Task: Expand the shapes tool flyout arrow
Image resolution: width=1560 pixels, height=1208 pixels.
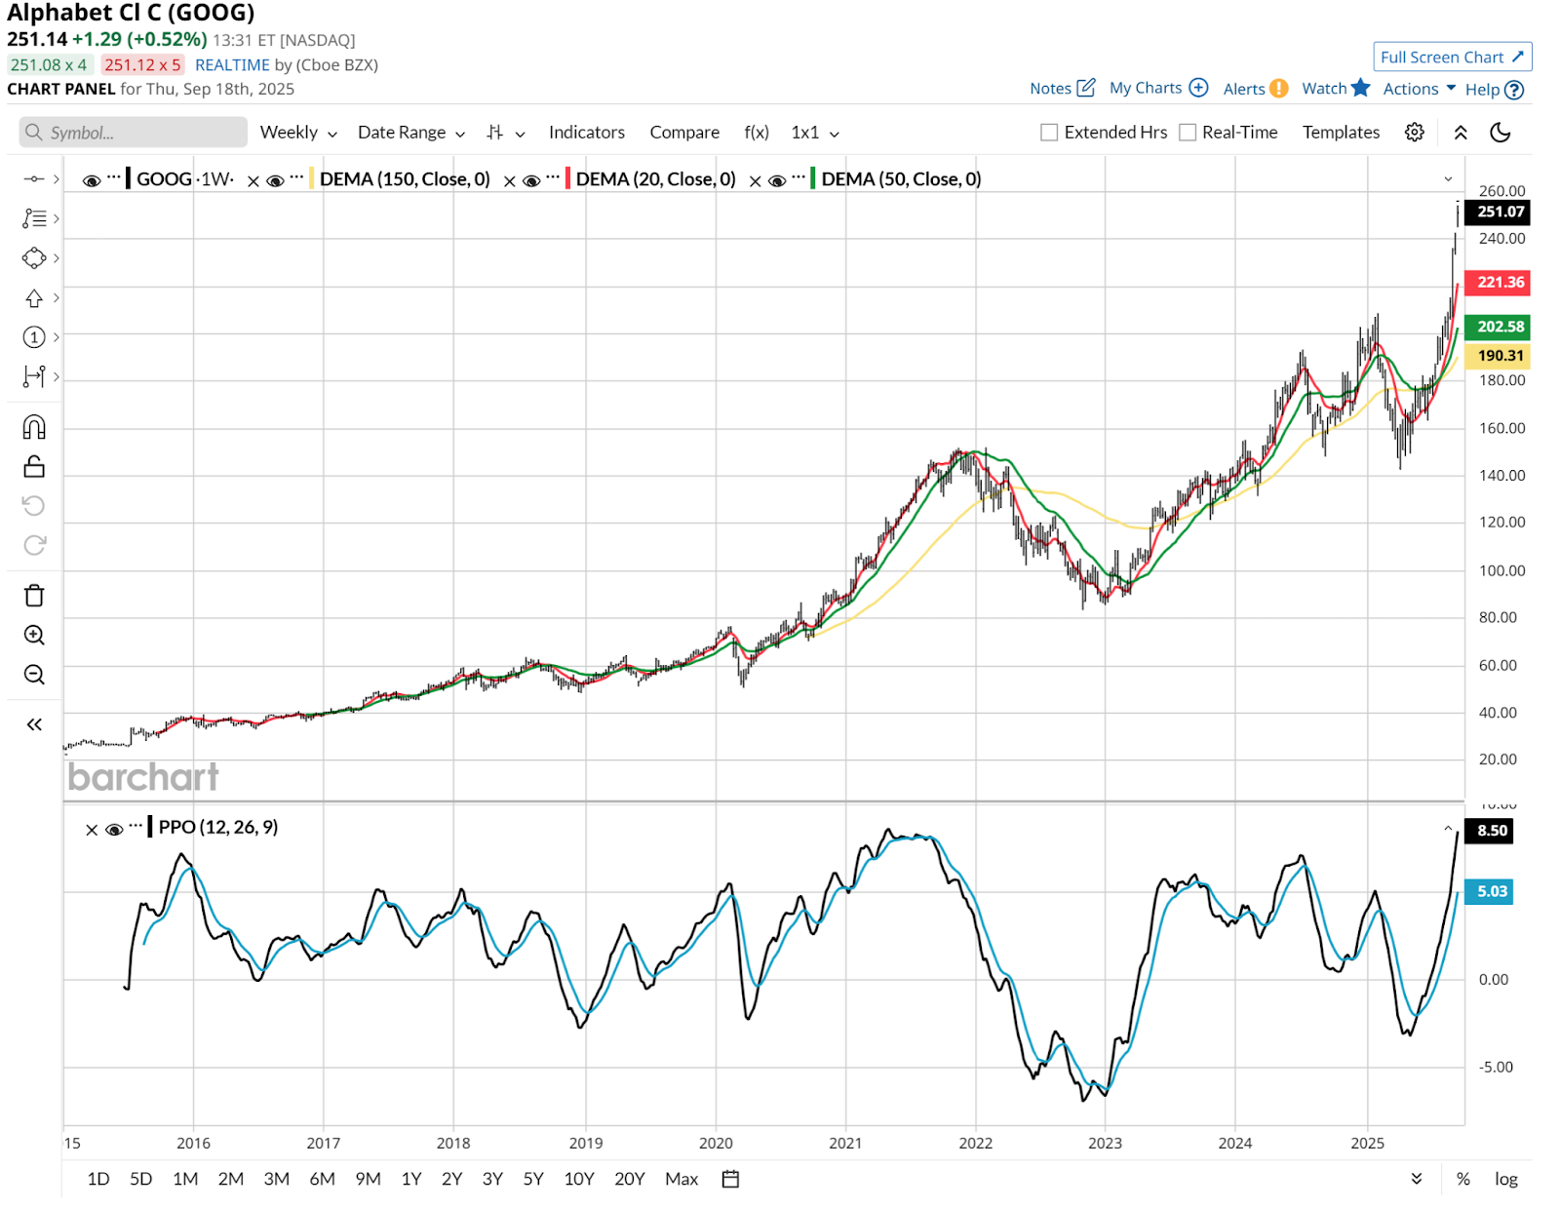Action: click(57, 258)
